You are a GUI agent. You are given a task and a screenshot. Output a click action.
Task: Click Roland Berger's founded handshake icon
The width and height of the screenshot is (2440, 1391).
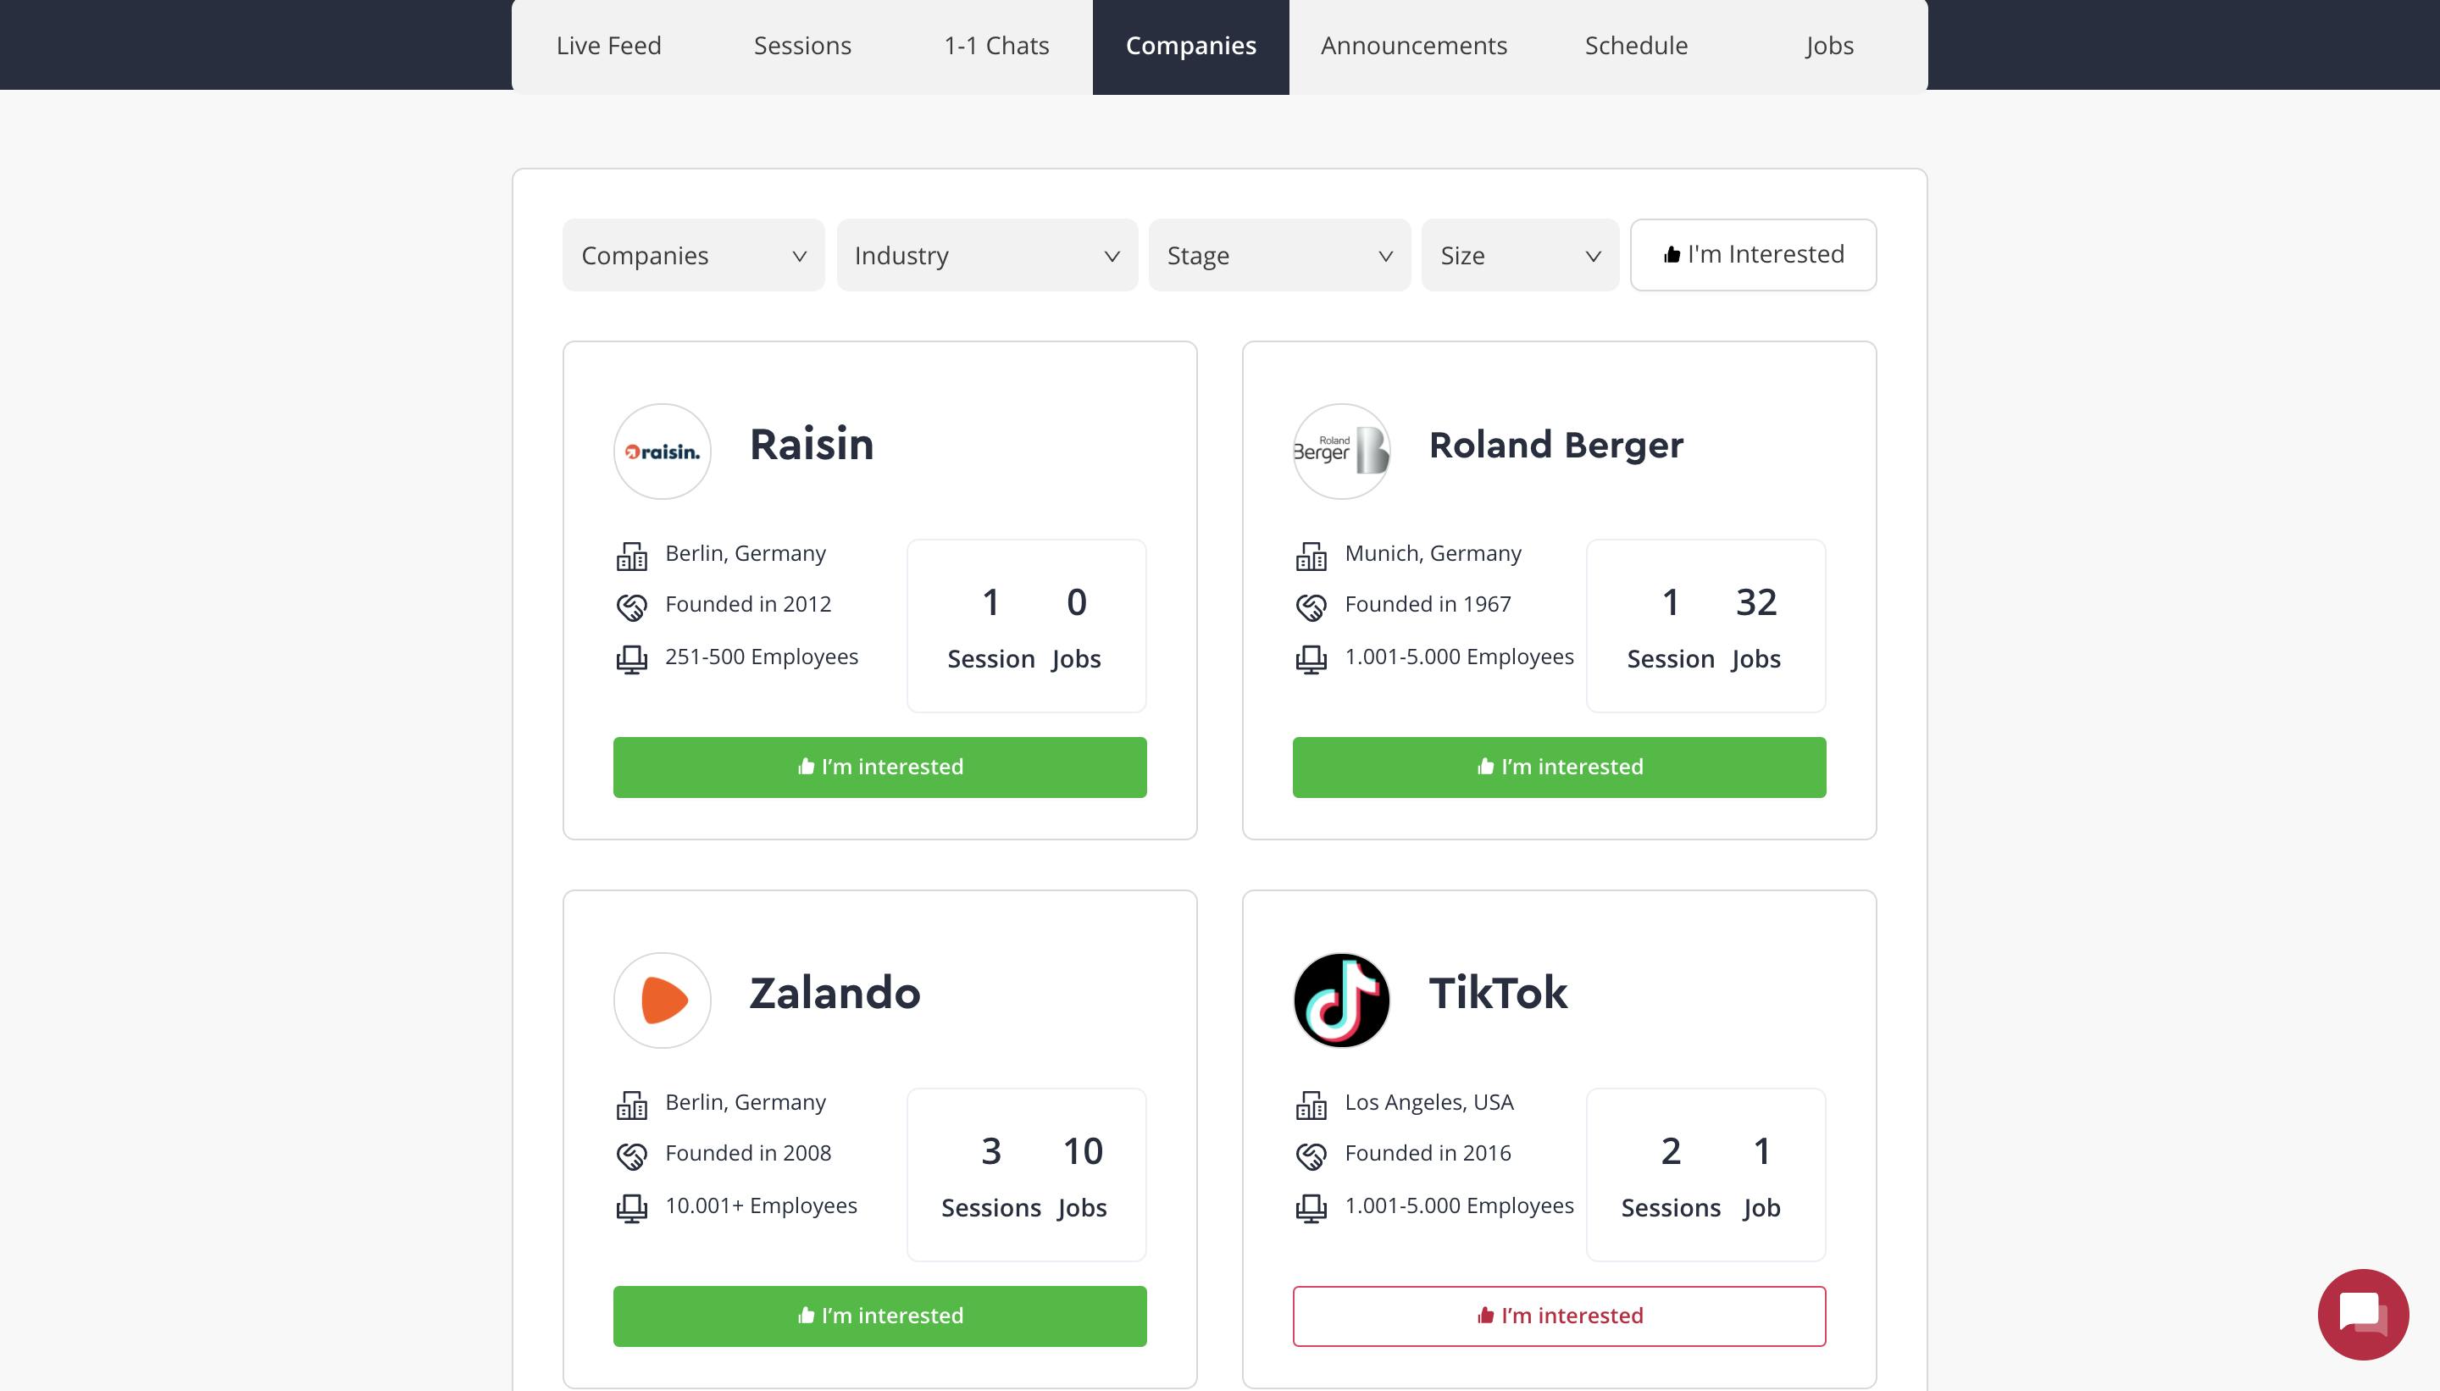point(1311,607)
